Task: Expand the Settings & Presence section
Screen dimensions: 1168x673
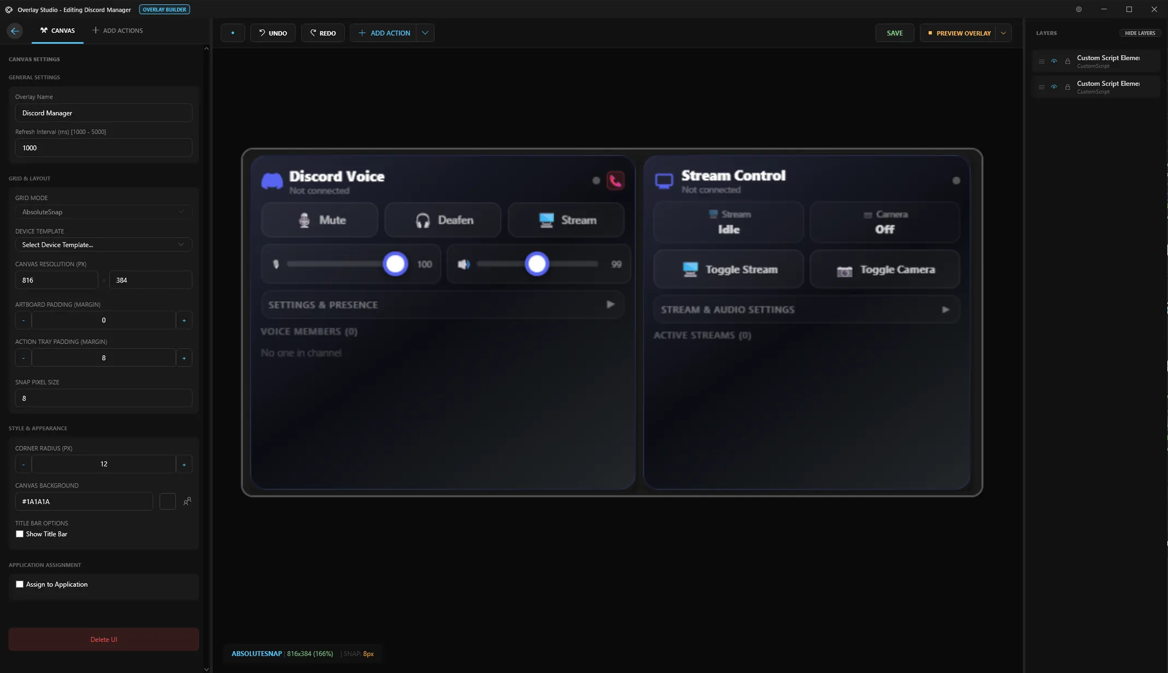Action: point(443,305)
